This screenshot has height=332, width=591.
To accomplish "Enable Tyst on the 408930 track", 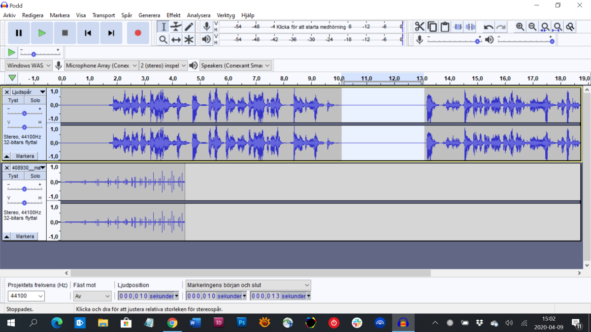I will pyautogui.click(x=13, y=176).
